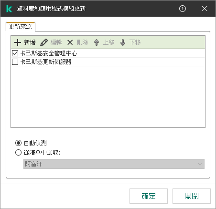Click the 上移 label in toolbar
Viewport: 216px width, 209px height.
(108, 42)
